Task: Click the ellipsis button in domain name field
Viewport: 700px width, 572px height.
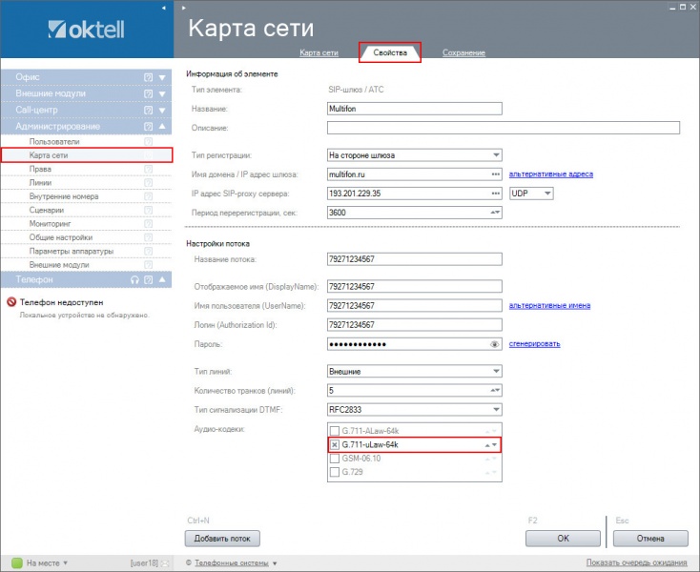Action: point(496,174)
